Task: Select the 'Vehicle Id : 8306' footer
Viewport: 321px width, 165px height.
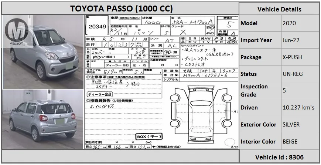Action: (279, 157)
